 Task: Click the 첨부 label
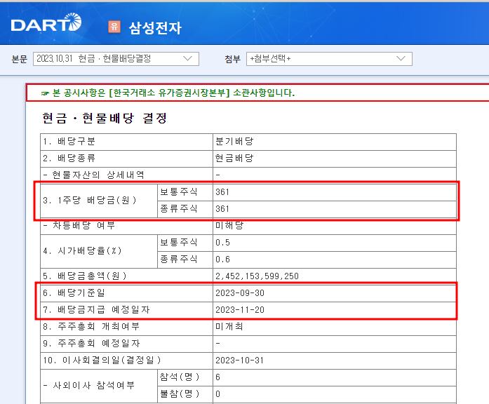point(233,59)
